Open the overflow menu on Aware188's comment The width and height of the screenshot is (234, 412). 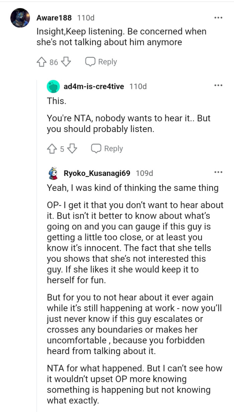(218, 17)
